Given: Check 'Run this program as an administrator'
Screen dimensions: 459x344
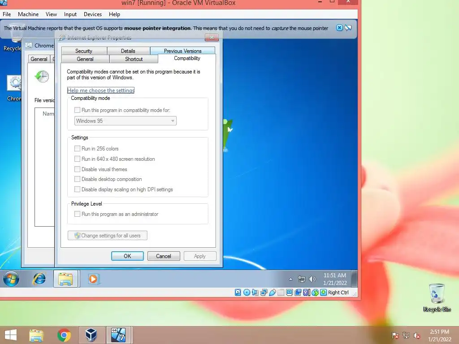Looking at the screenshot, I should [77, 214].
